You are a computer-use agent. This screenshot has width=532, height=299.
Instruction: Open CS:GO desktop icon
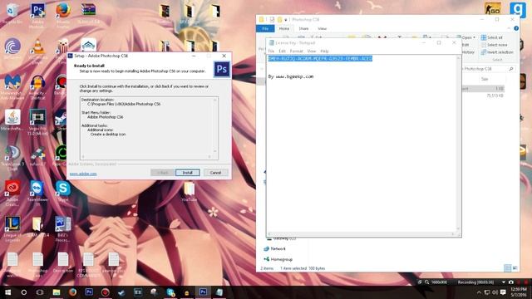click(x=493, y=9)
